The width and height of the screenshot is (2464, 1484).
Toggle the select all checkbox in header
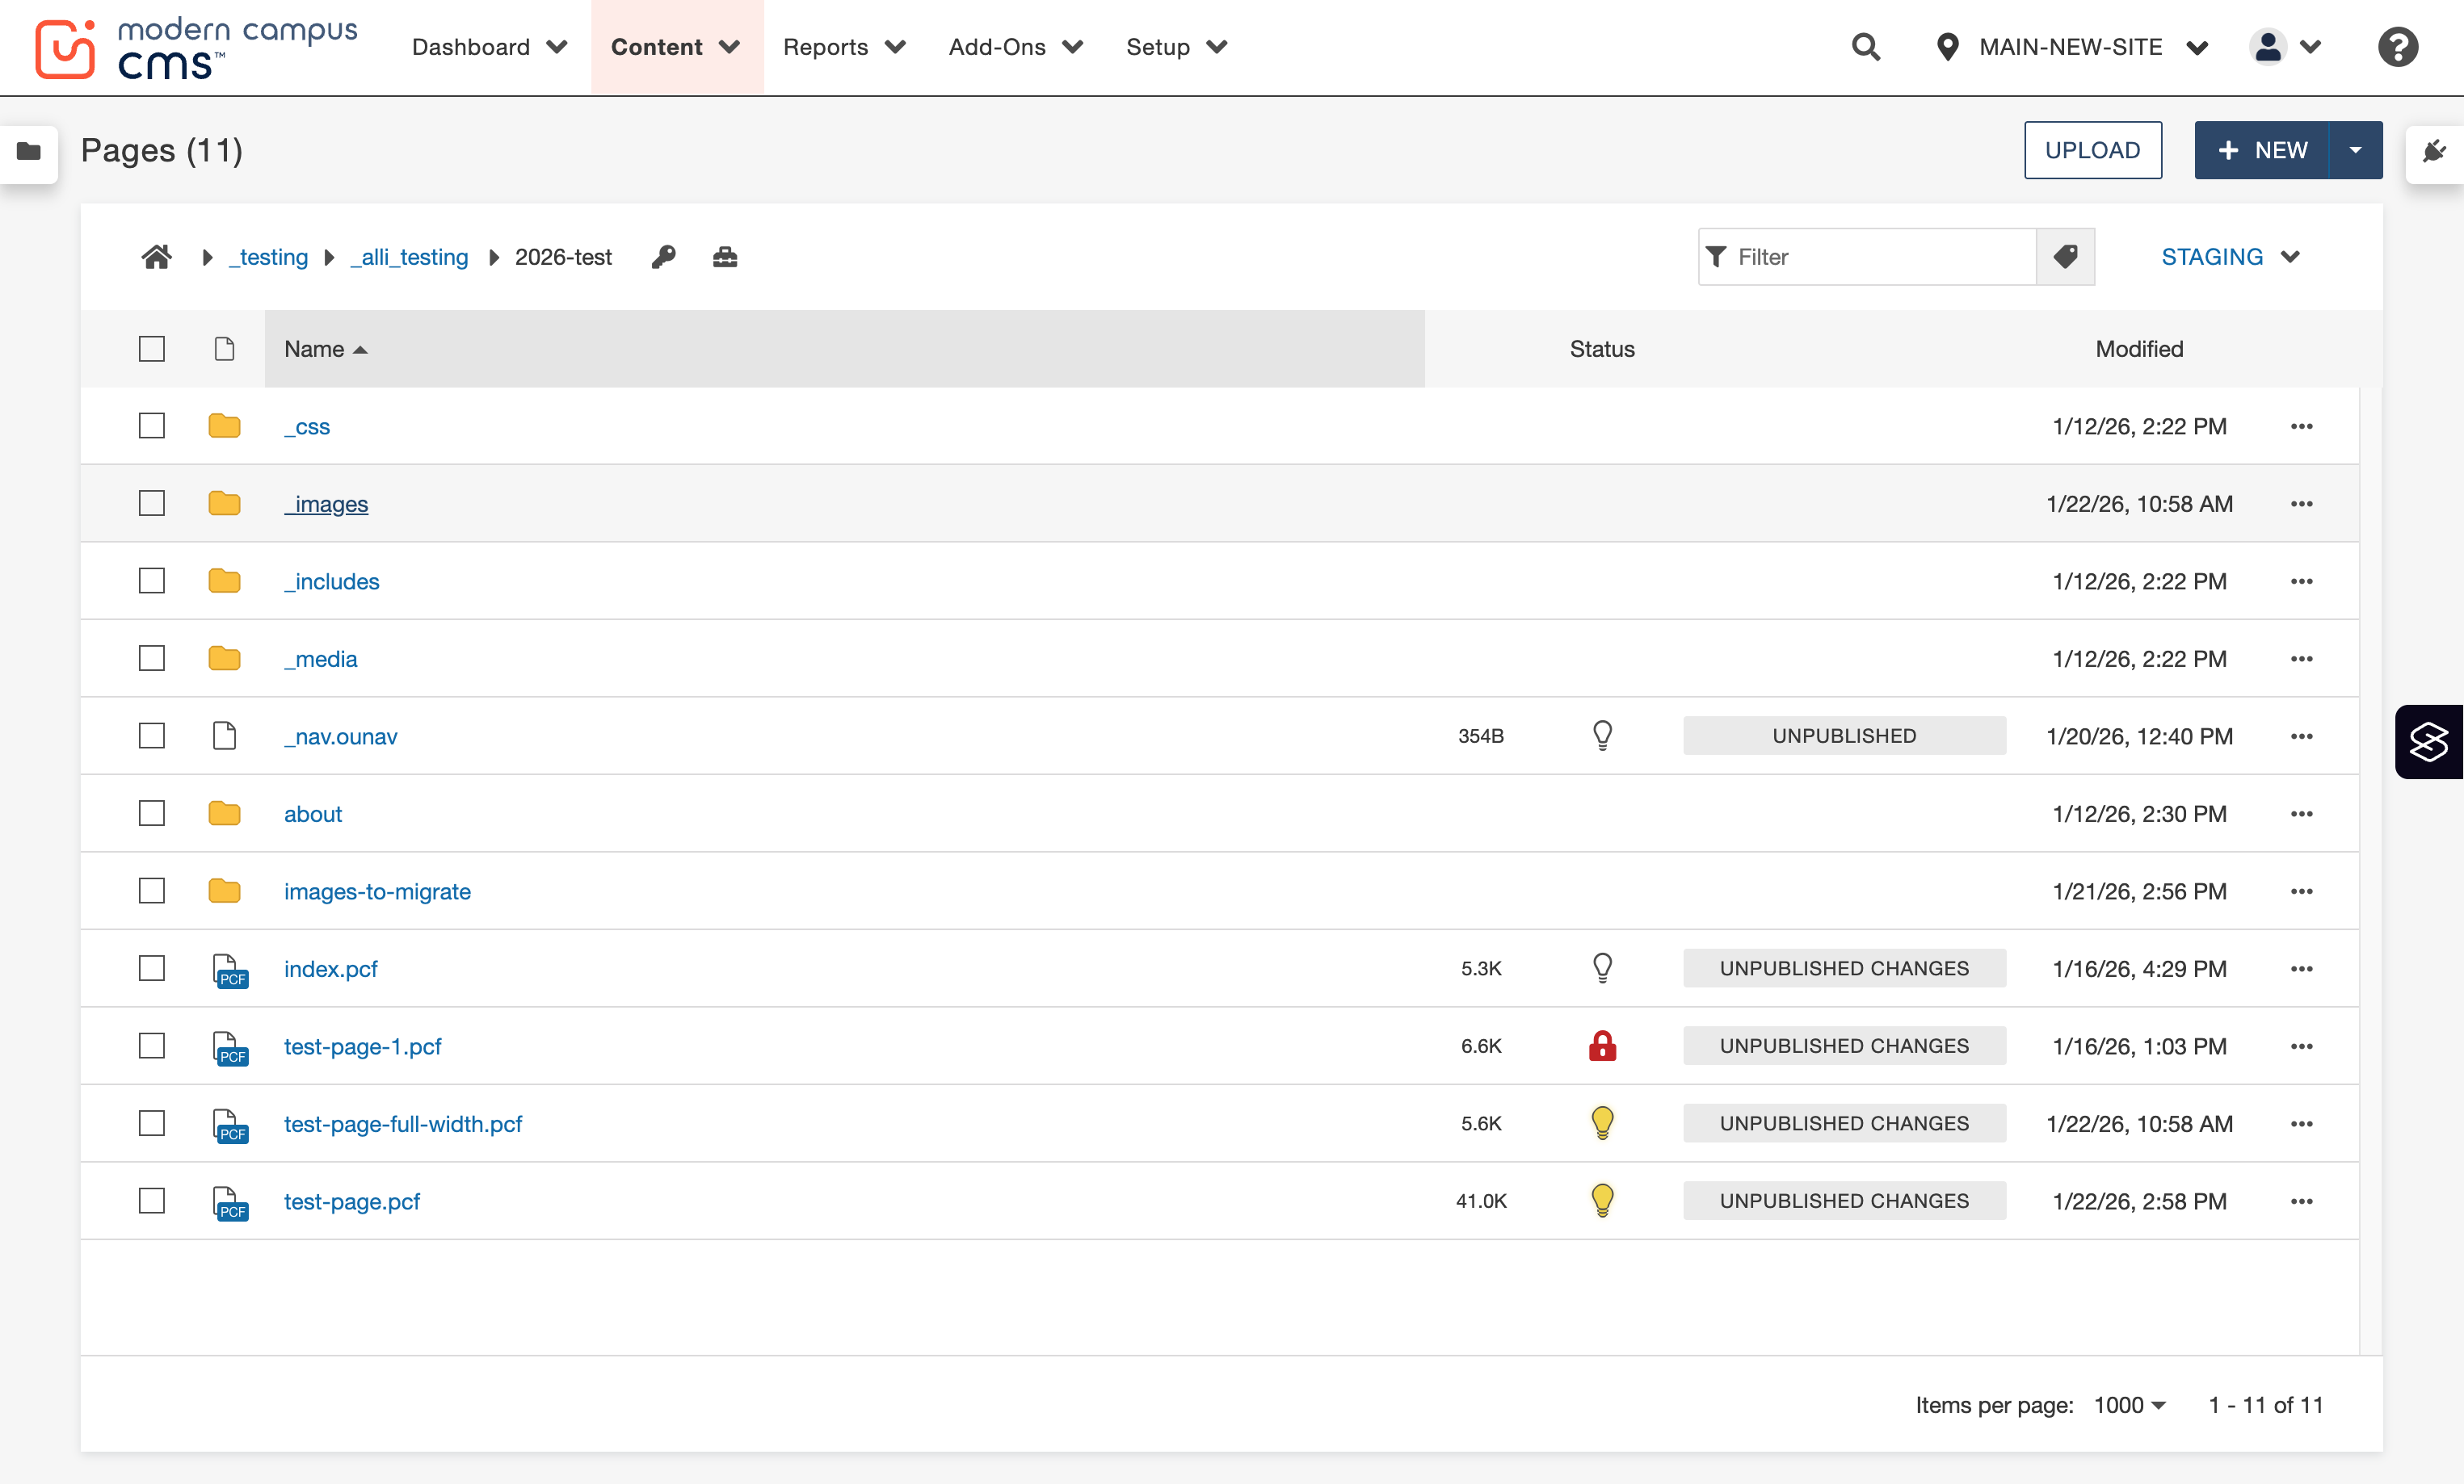(152, 349)
